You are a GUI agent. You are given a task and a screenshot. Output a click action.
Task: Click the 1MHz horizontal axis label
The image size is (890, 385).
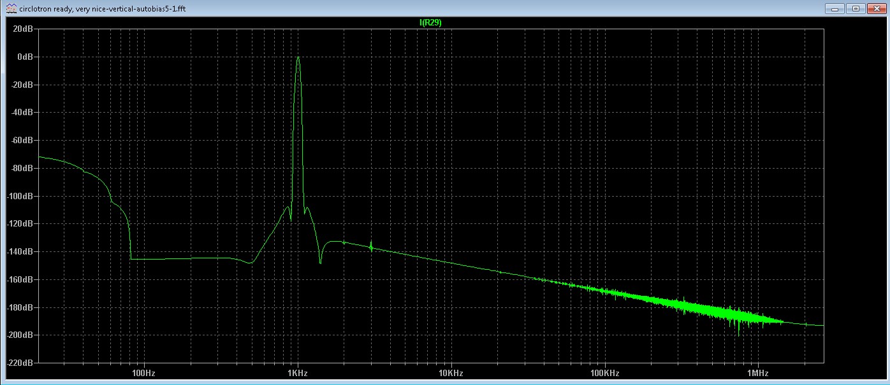758,372
